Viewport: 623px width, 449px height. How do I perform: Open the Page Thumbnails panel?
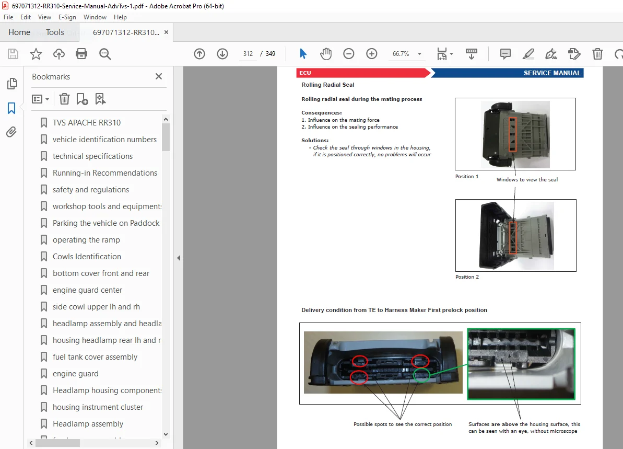(x=12, y=84)
